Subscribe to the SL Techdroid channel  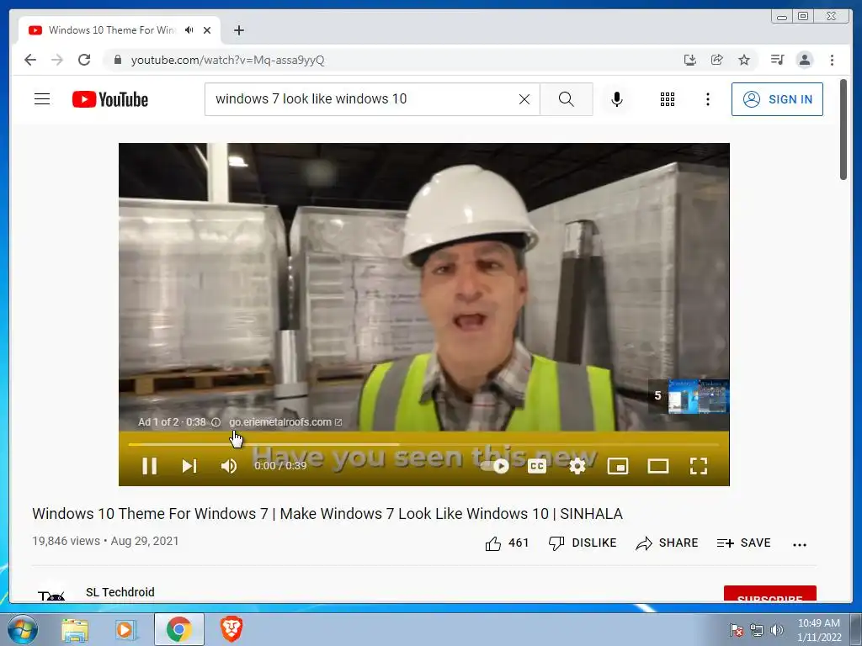click(769, 594)
